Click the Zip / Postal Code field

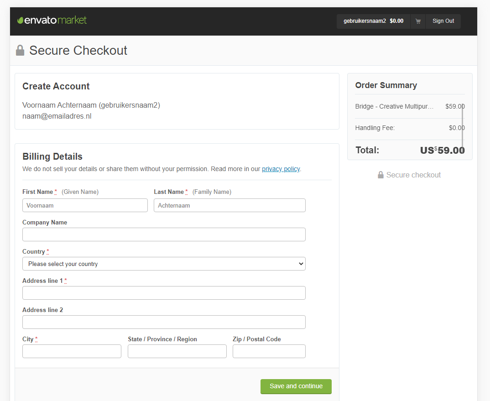tap(269, 351)
